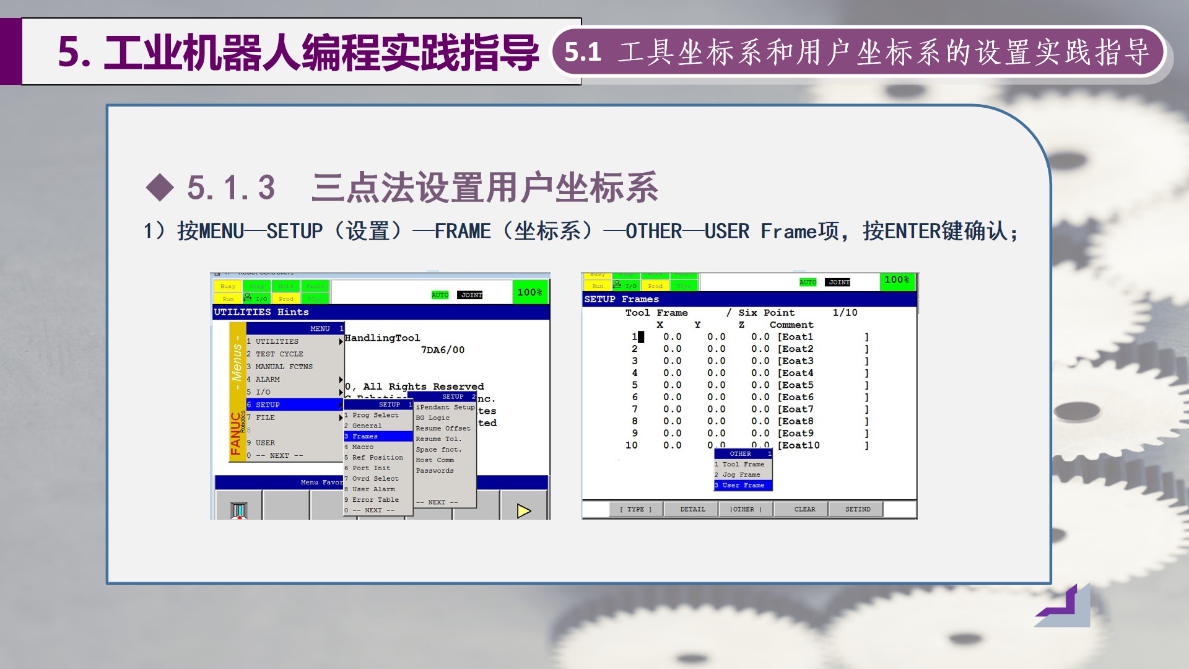Click the 100% speed override indicator left pendant

pyautogui.click(x=529, y=292)
